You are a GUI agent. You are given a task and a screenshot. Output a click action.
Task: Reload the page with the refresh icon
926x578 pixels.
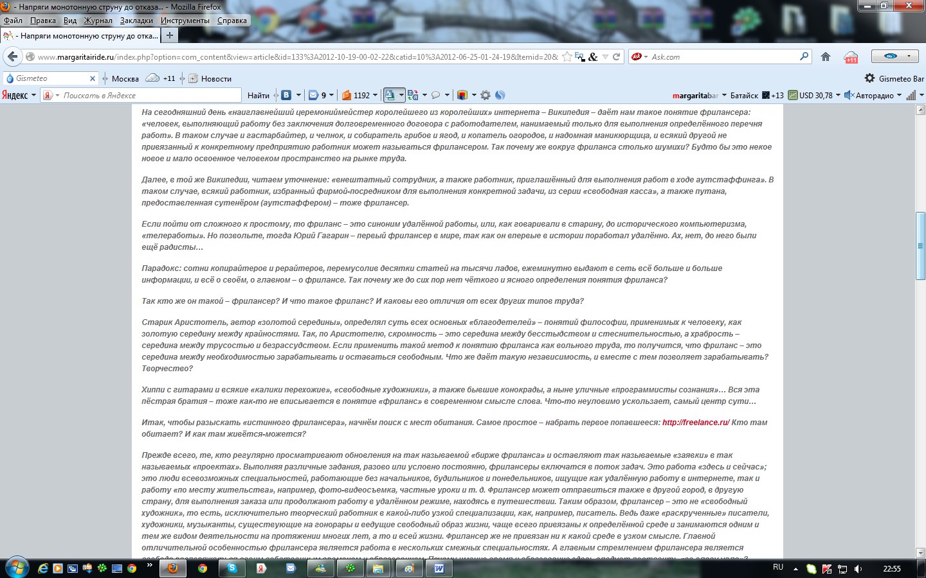pos(616,57)
